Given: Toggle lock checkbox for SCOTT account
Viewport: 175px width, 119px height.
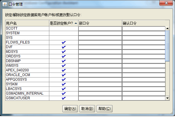Looking at the screenshot, I should pyautogui.click(x=64, y=28).
